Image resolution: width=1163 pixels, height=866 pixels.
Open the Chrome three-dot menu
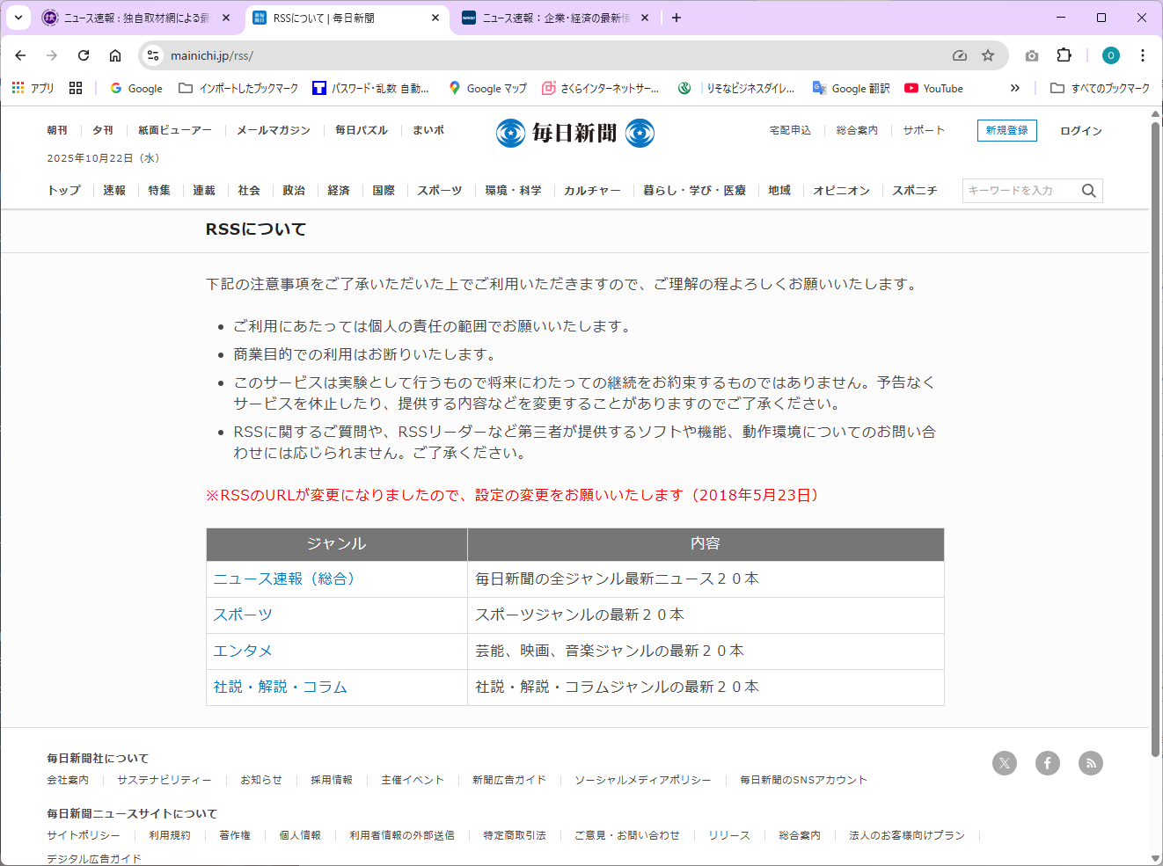[x=1142, y=55]
